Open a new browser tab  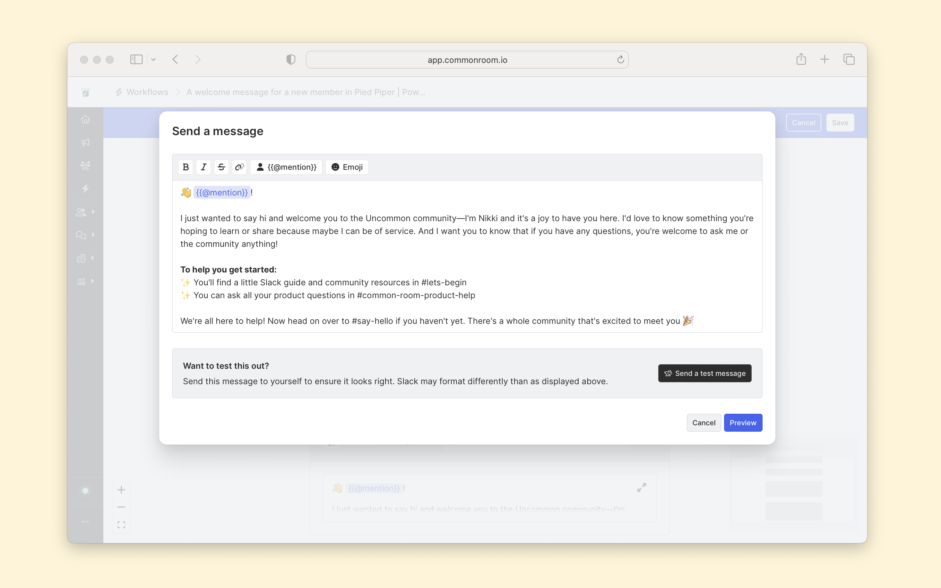[825, 59]
